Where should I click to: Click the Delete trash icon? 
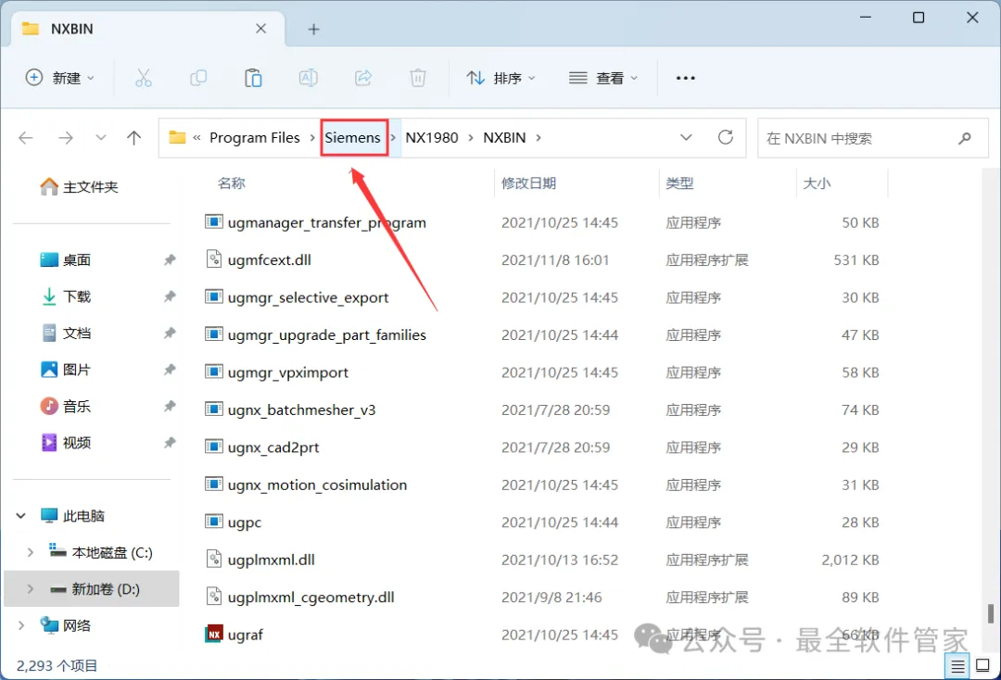pyautogui.click(x=418, y=78)
